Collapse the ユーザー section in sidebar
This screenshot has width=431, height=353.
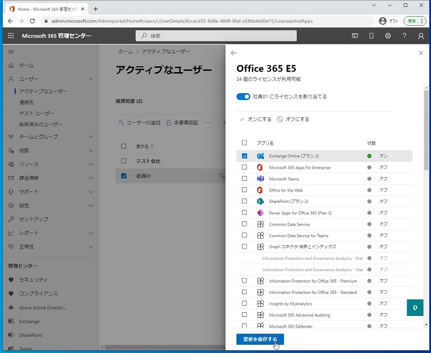91,79
